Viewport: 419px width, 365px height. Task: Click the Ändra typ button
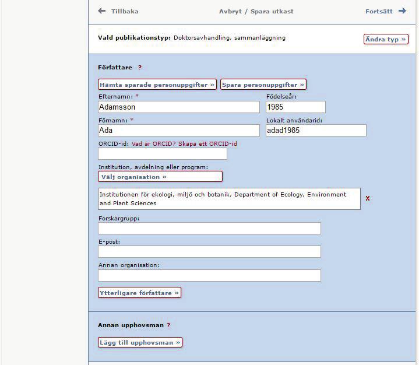click(x=386, y=39)
